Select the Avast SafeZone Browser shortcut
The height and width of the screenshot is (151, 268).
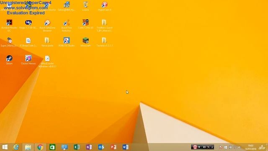tap(47, 25)
